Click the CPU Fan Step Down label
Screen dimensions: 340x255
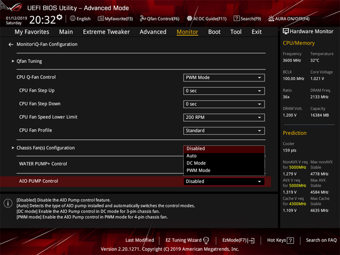(40, 103)
